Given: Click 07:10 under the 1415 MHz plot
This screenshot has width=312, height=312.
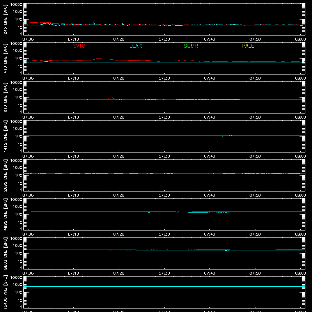Looking at the screenshot, I should [73, 156].
